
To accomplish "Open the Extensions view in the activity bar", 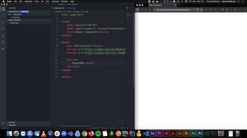I will (x=3, y=35).
